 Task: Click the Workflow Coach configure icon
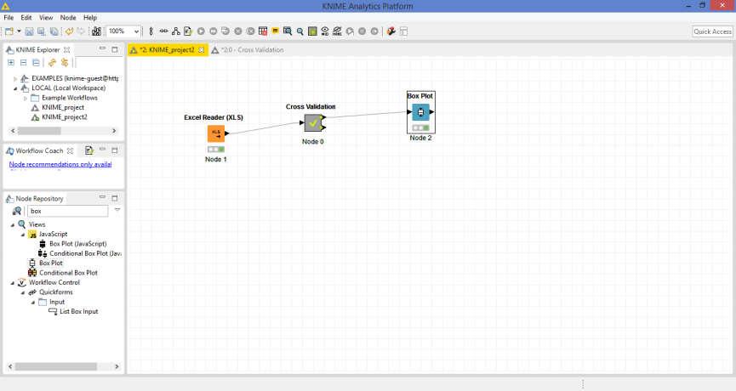[x=88, y=150]
